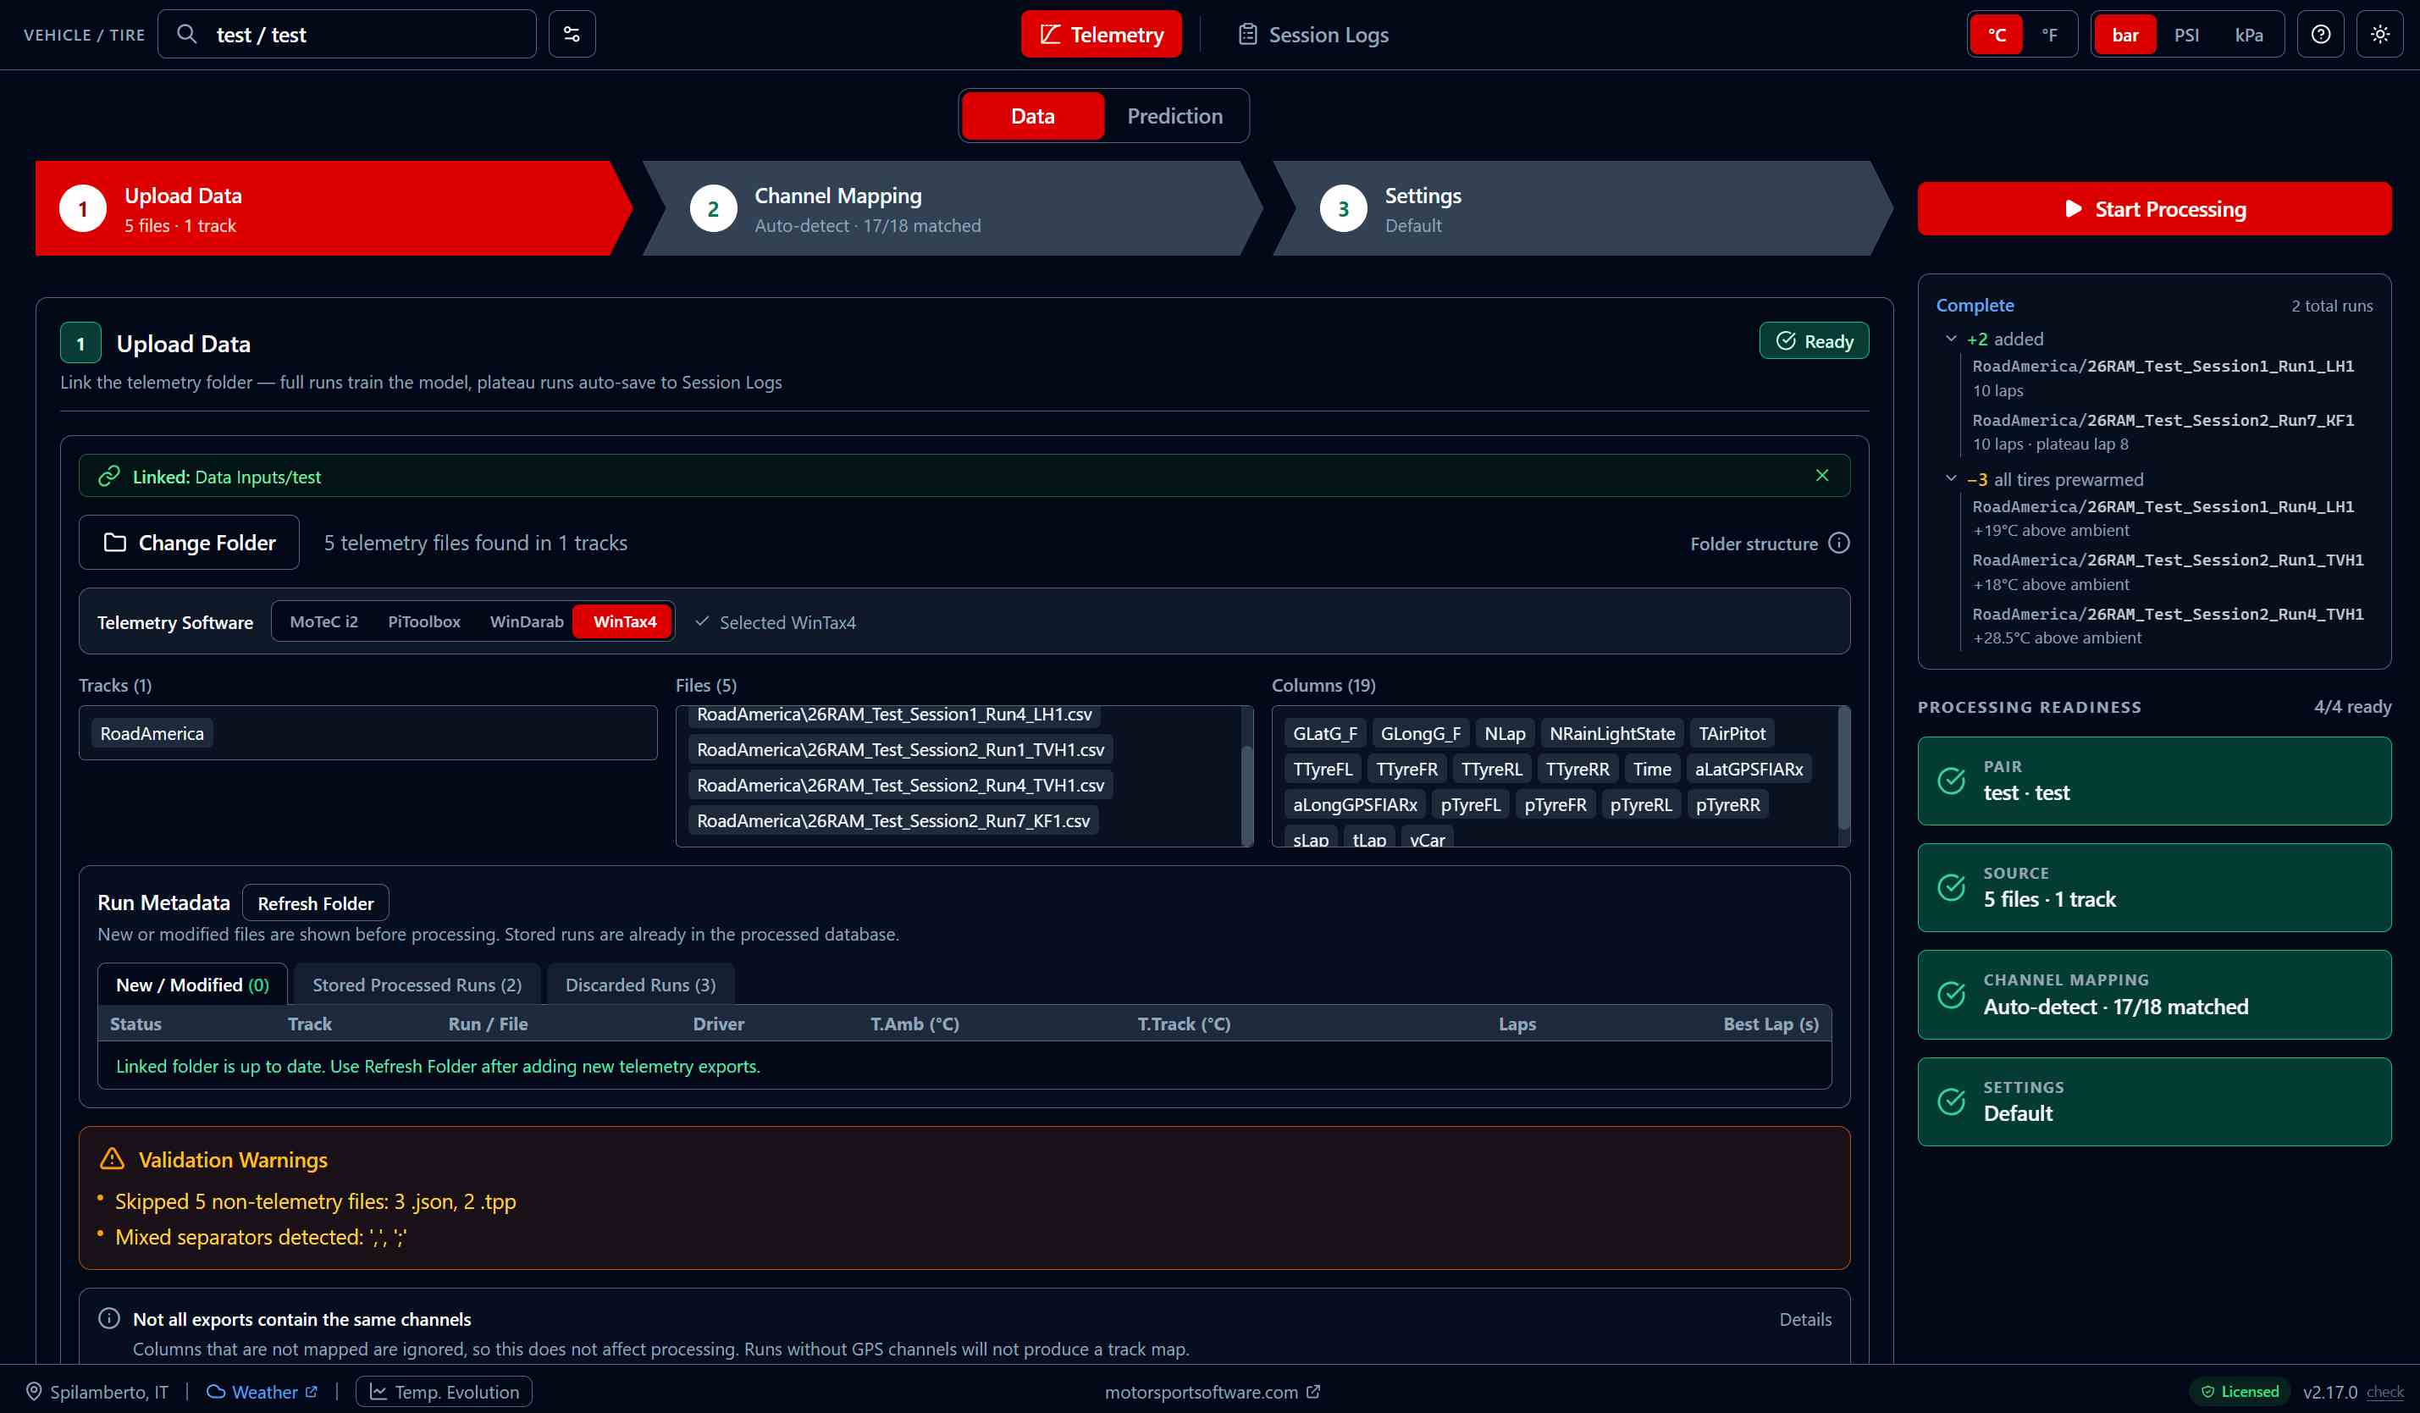Show the New / Modified (0) tab

[192, 985]
